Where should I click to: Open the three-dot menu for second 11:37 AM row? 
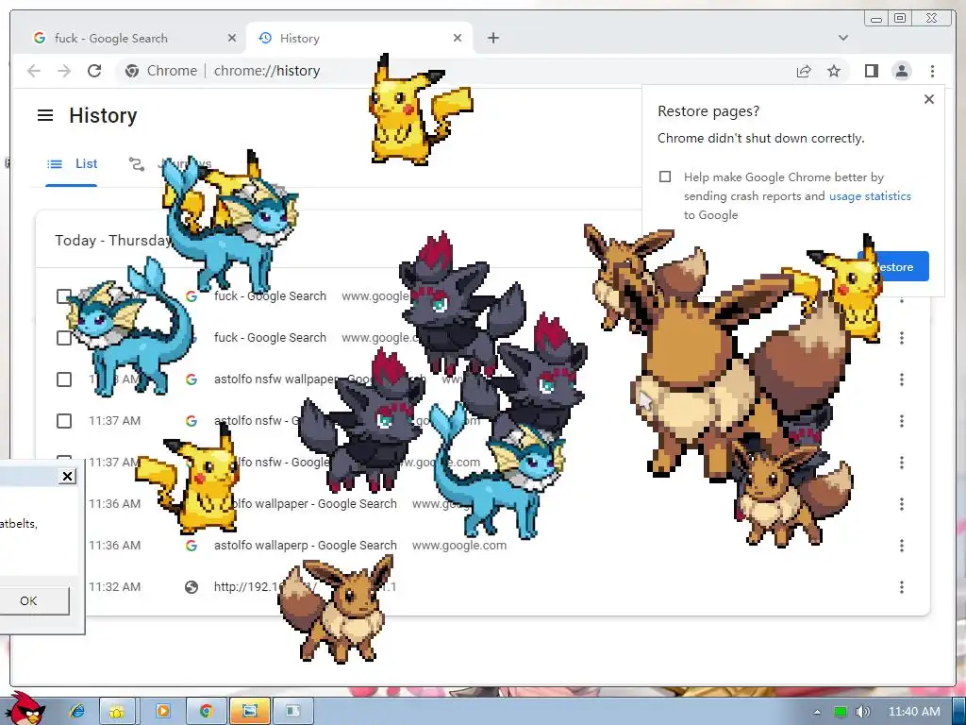901,463
